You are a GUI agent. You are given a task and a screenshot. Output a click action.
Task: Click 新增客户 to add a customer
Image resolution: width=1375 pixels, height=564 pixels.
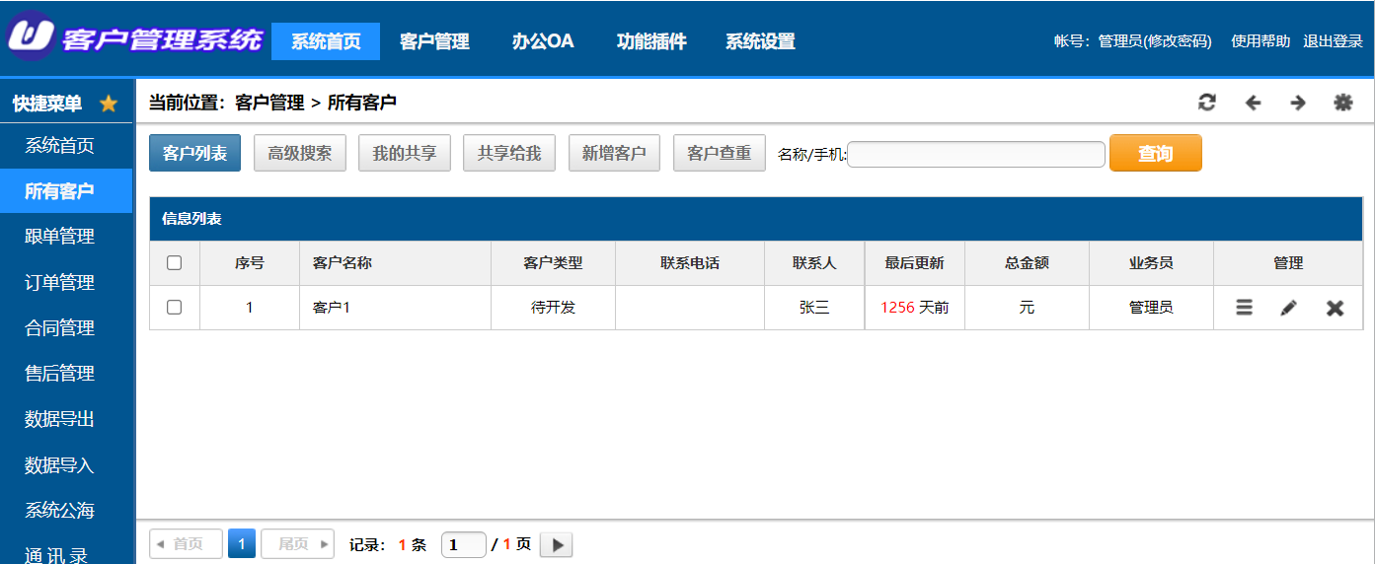614,154
